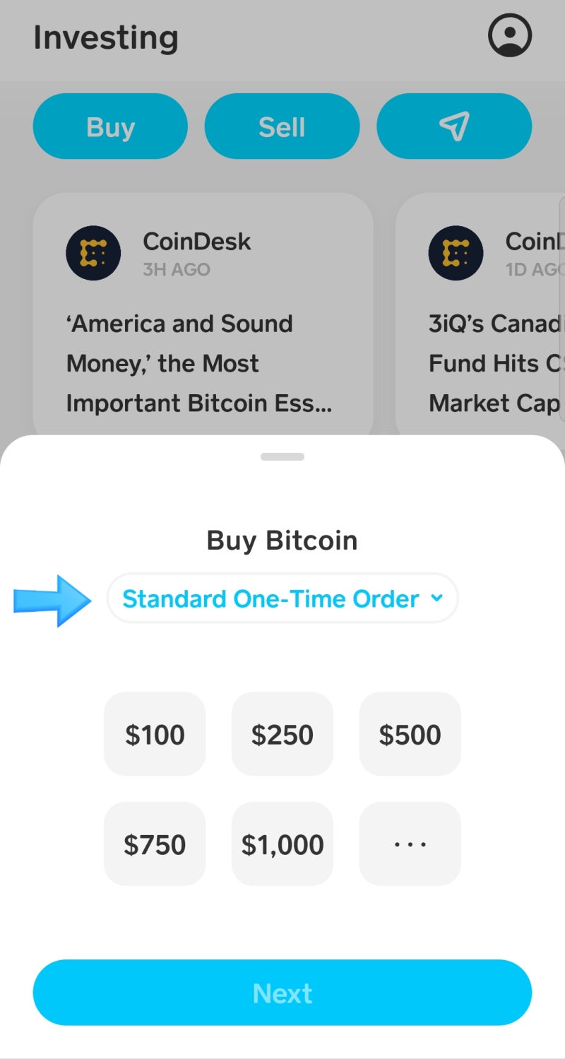Open the profile account icon
This screenshot has width=565, height=1059.
pyautogui.click(x=509, y=35)
